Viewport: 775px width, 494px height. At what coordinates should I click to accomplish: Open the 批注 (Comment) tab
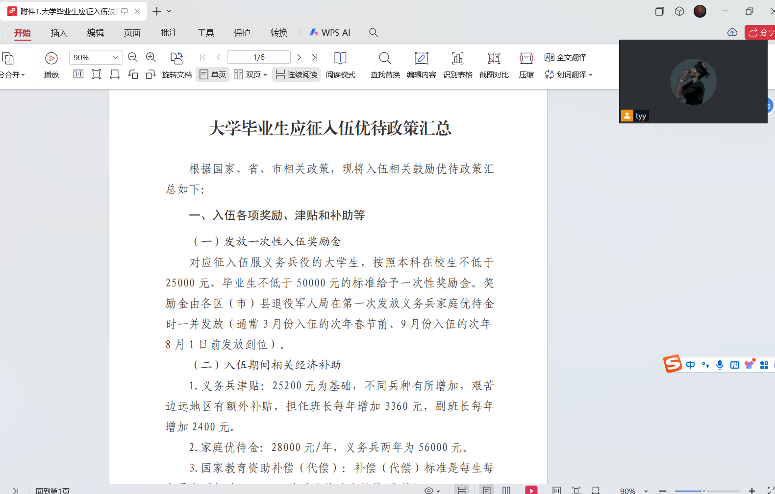click(169, 33)
